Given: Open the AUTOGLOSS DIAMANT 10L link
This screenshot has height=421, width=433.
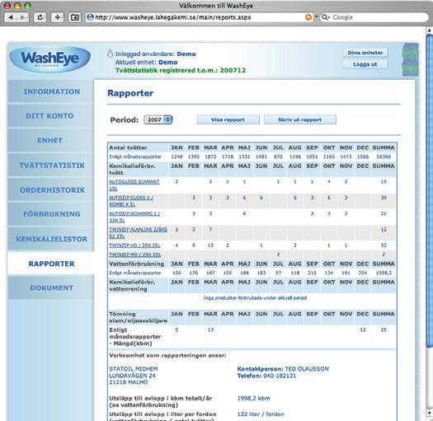Looking at the screenshot, I should pyautogui.click(x=134, y=185).
